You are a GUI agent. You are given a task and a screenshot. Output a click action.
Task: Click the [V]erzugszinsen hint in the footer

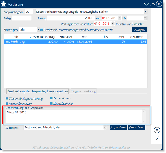tap(119, 148)
